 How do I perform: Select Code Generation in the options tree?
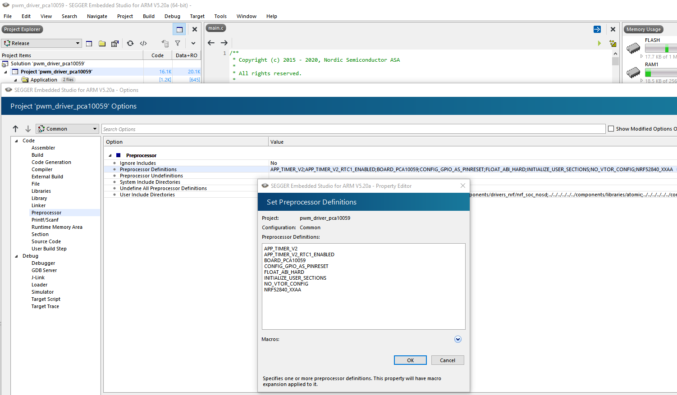point(51,162)
